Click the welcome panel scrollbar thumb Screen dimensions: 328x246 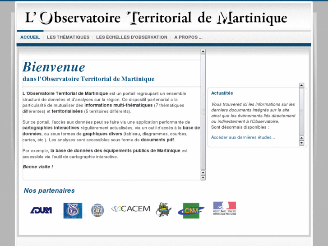[203, 112]
